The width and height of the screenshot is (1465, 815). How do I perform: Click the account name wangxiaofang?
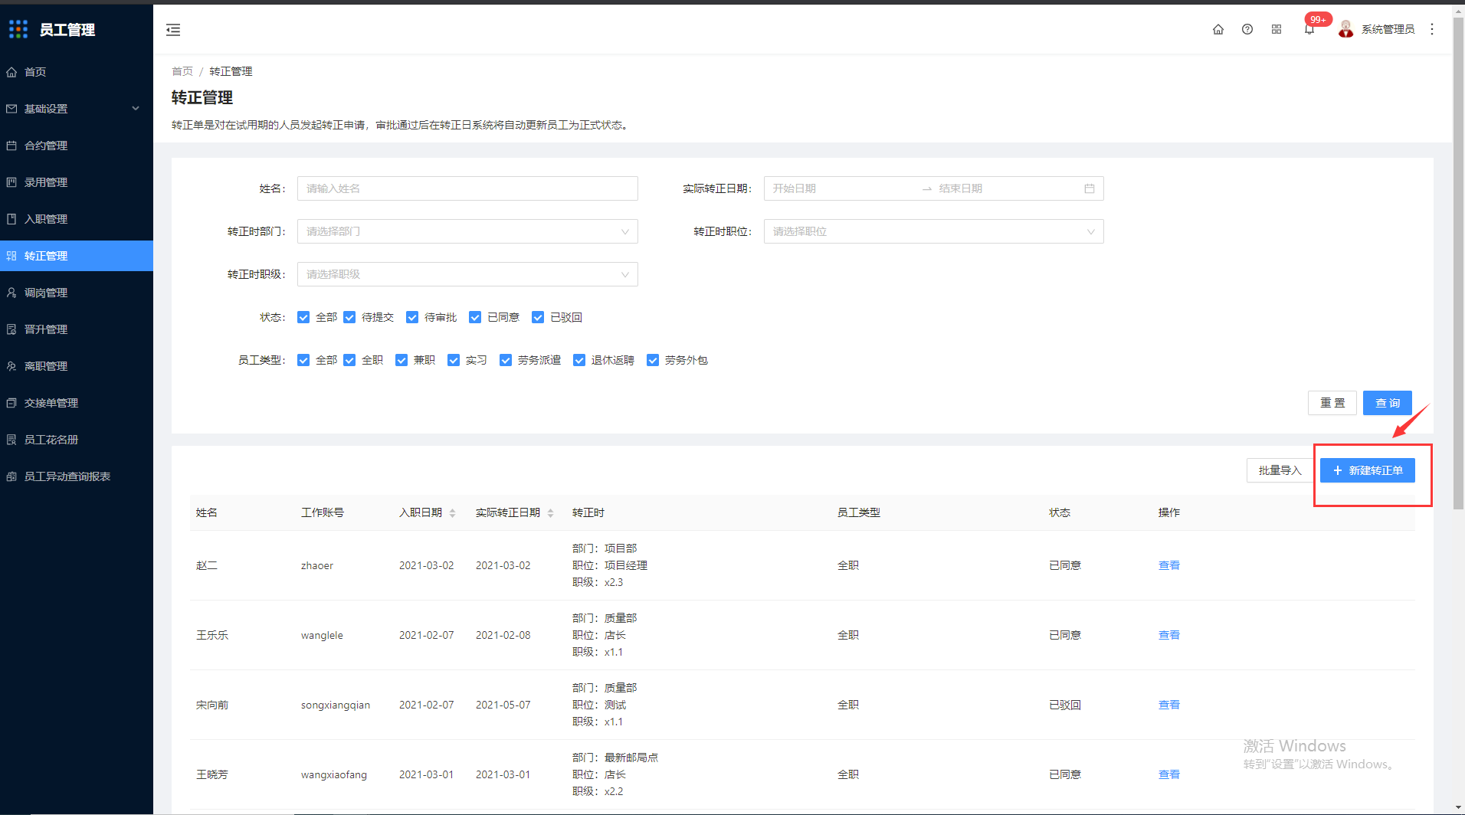click(x=334, y=774)
